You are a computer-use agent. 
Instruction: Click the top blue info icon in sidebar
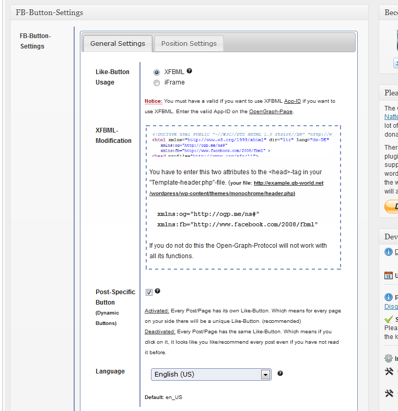coord(388,252)
